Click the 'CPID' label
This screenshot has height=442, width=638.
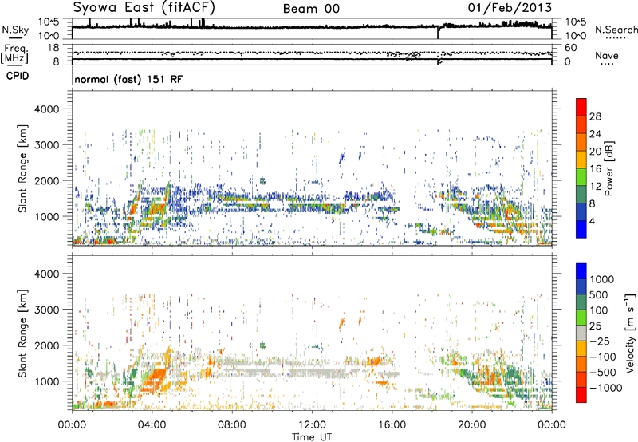pyautogui.click(x=18, y=76)
